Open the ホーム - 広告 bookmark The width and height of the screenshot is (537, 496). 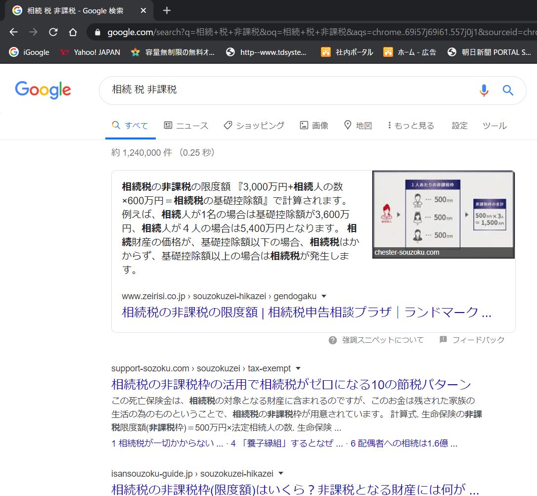pyautogui.click(x=409, y=52)
